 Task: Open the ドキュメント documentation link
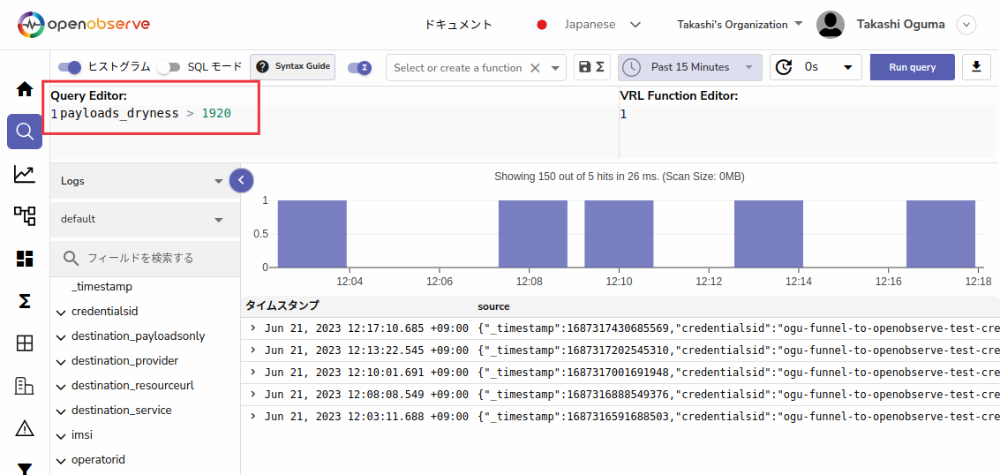point(459,25)
